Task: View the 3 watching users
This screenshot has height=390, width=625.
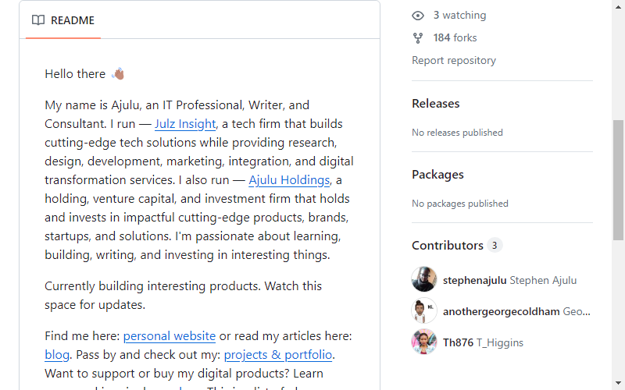Action: [x=459, y=15]
